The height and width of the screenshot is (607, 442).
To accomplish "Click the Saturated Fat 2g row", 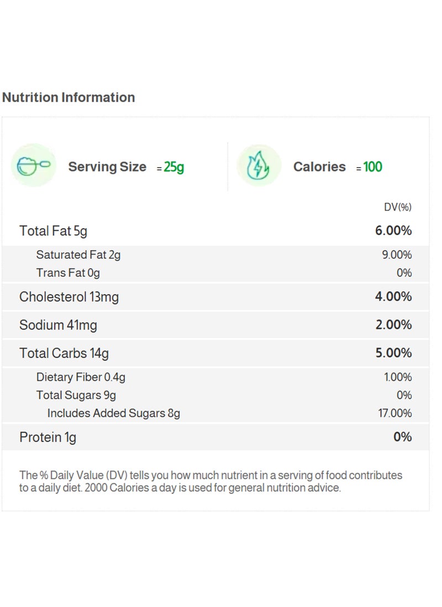I will coord(78,255).
